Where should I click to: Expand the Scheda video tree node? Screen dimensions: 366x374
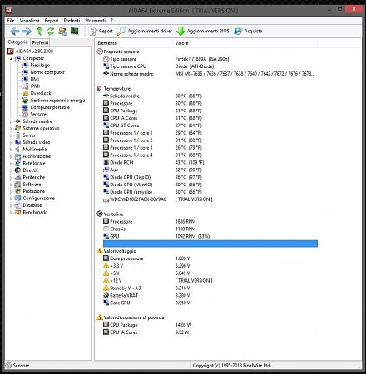tap(11, 142)
